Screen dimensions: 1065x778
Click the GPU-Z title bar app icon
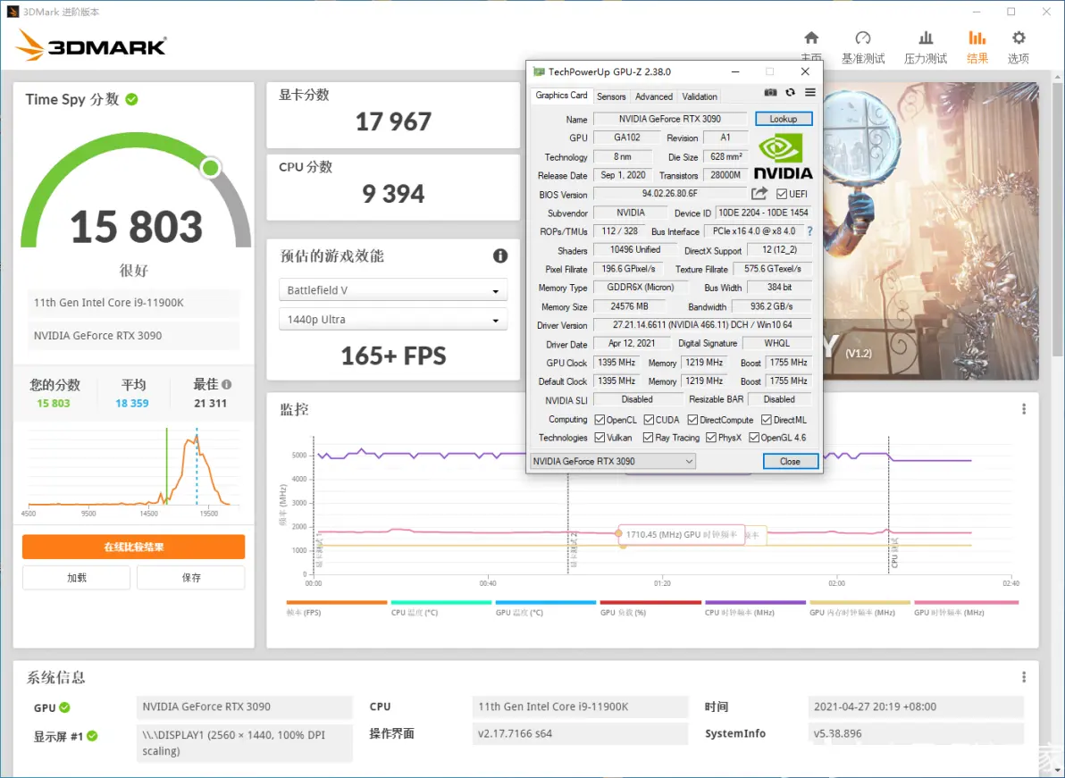(539, 71)
